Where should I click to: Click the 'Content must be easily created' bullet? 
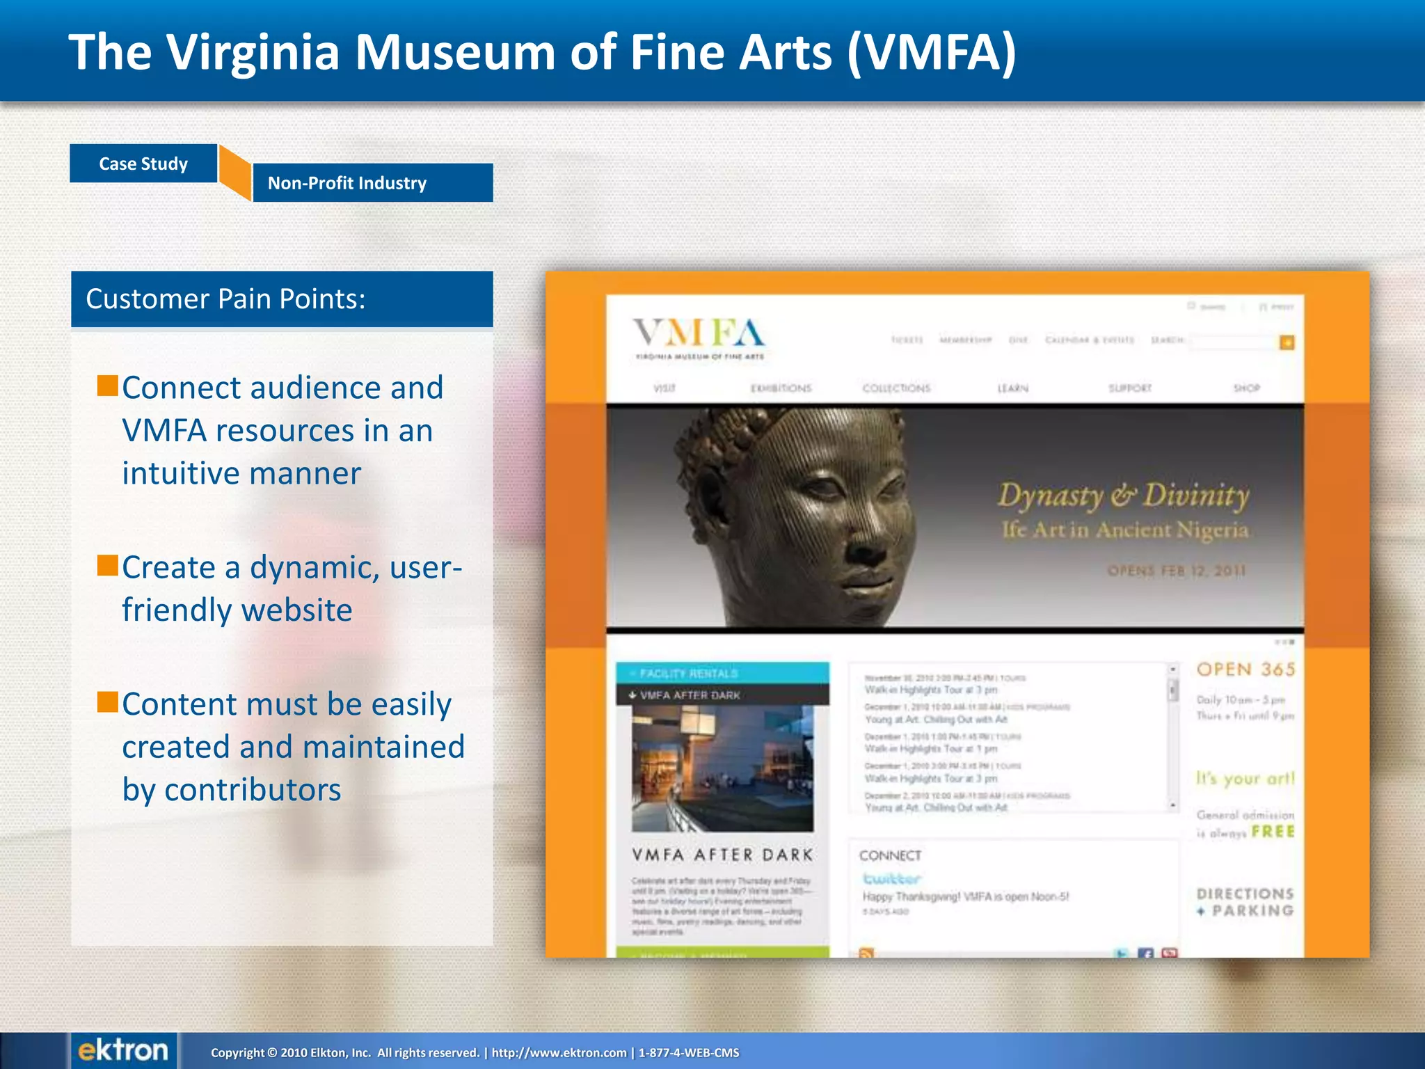281,747
